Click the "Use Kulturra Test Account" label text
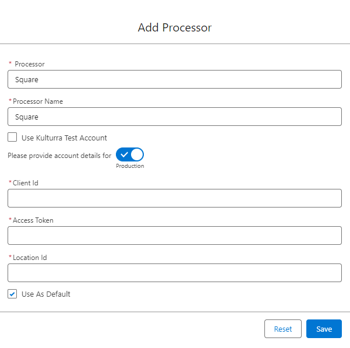350x348 pixels. coord(64,138)
